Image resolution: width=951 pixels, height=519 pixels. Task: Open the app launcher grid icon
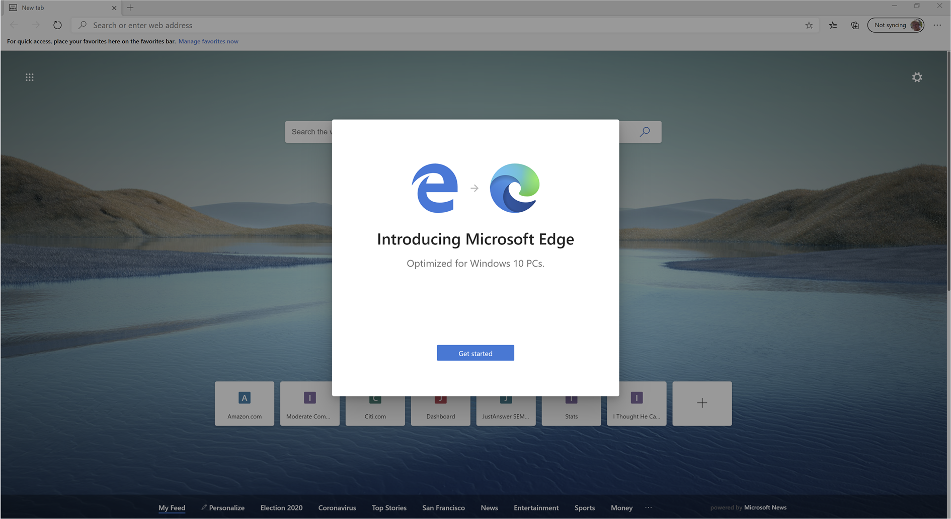(x=30, y=77)
